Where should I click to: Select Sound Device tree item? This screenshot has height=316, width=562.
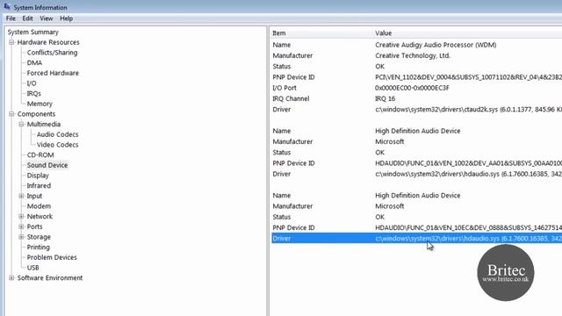[x=47, y=165]
